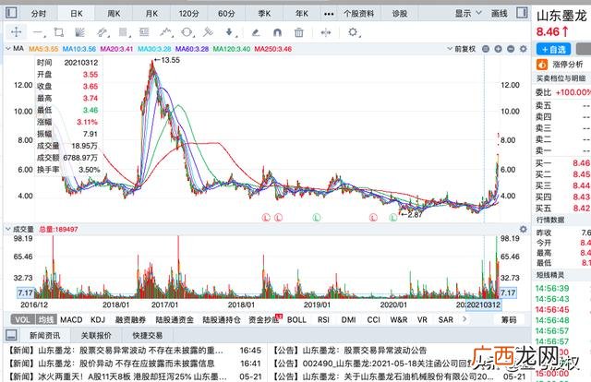Select the wave line drawing tool

point(165,32)
